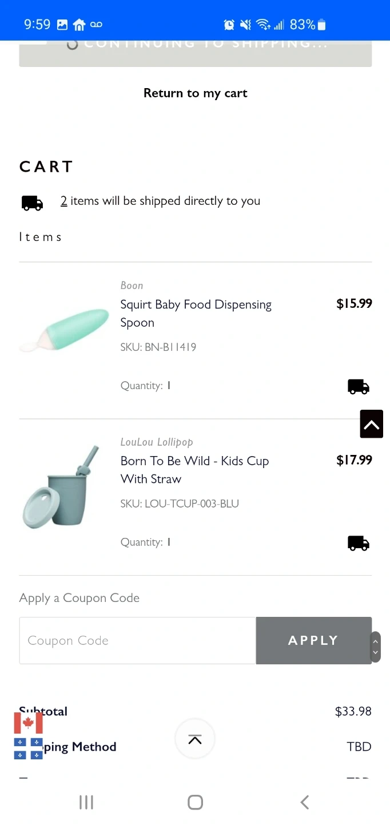
Task: Open the Android recent apps button
Action: pos(86,802)
